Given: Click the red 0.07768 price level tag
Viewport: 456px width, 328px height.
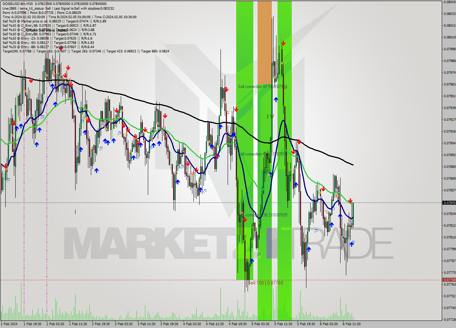Looking at the screenshot, I should [449, 280].
